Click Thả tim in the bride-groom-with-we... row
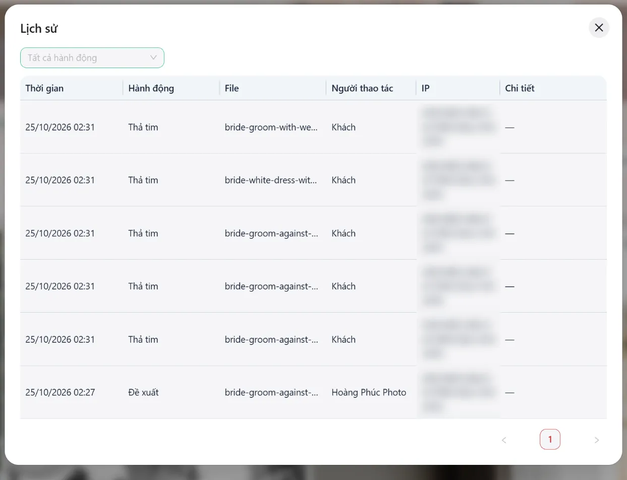Screen dimensions: 627x480 (143, 127)
